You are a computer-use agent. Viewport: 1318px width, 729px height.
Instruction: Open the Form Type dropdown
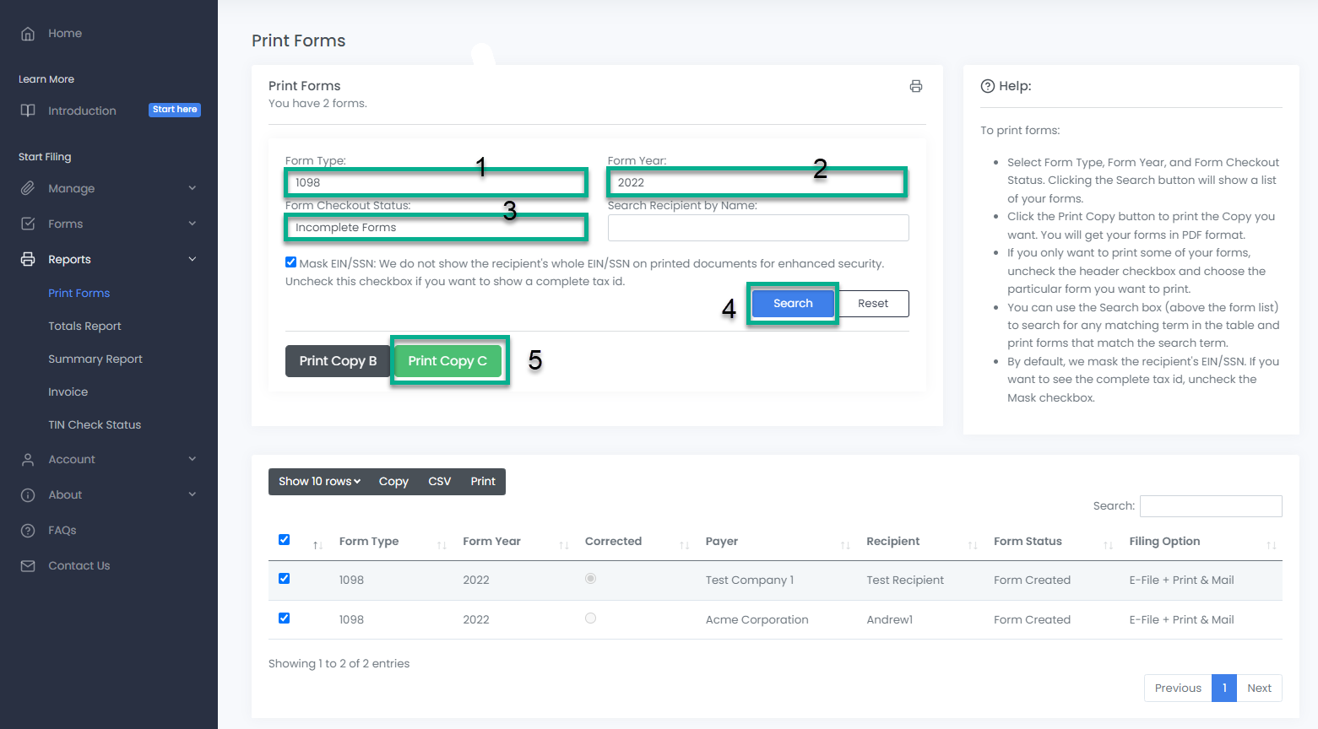436,182
